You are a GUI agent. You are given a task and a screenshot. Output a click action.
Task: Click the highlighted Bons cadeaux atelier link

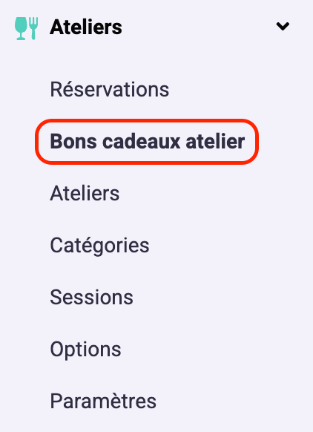click(148, 142)
